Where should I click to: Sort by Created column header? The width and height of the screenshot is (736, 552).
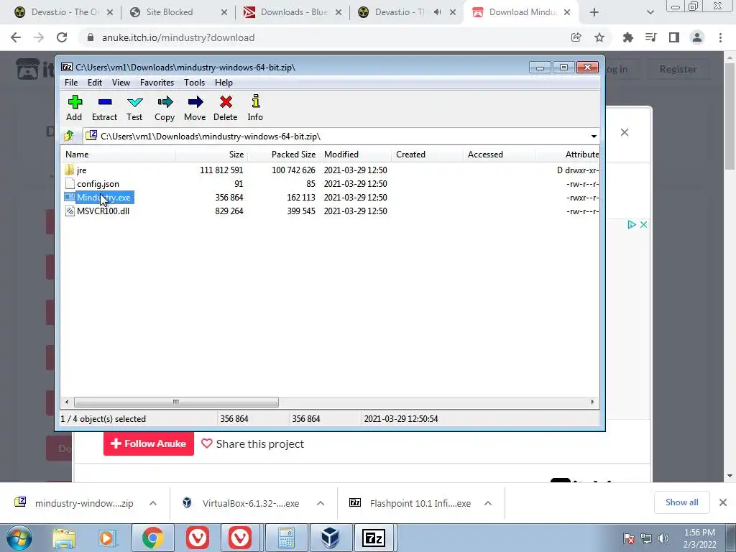click(427, 155)
